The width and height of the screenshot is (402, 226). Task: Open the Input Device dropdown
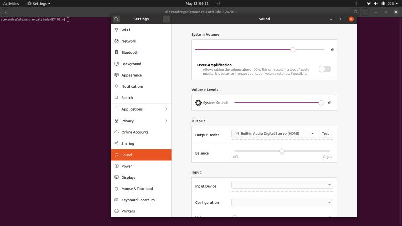[x=282, y=185]
